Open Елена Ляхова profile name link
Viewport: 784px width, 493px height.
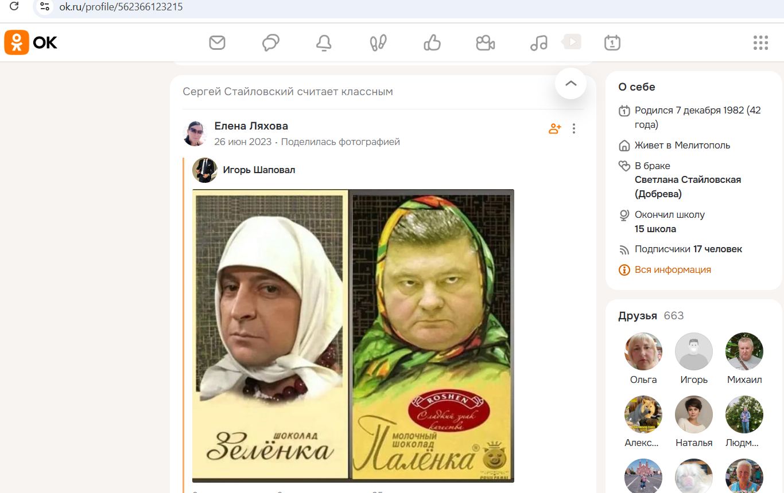coord(251,126)
